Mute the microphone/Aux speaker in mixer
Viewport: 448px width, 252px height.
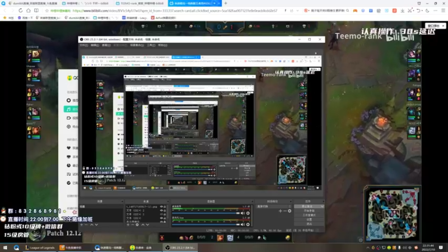click(242, 225)
